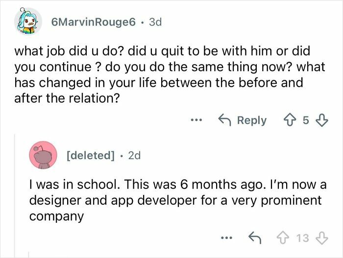Viewport: 343px width, 258px height.
Task: Click the curved arrow icon beside Reply
Action: (224, 120)
